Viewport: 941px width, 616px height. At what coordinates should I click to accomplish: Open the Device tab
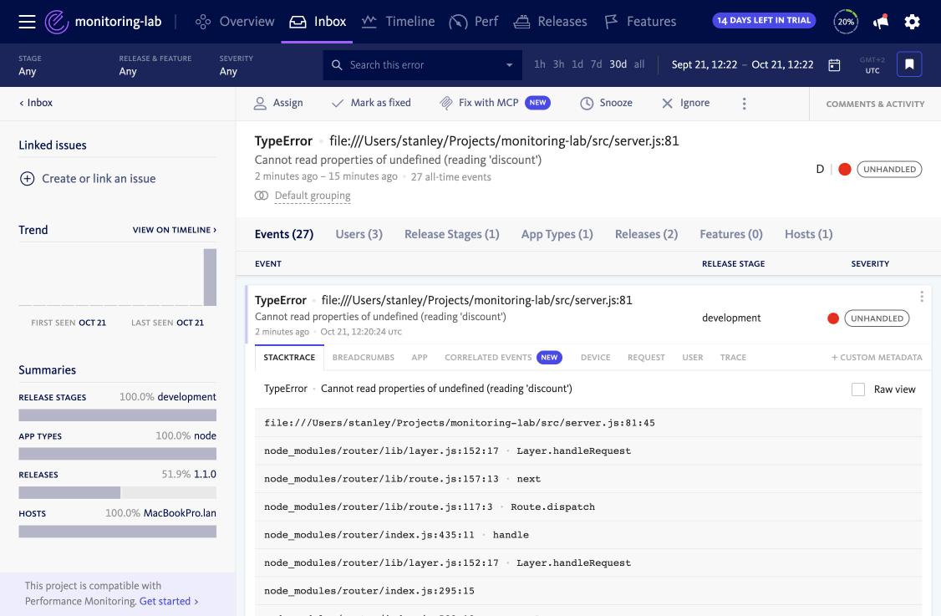click(x=595, y=357)
